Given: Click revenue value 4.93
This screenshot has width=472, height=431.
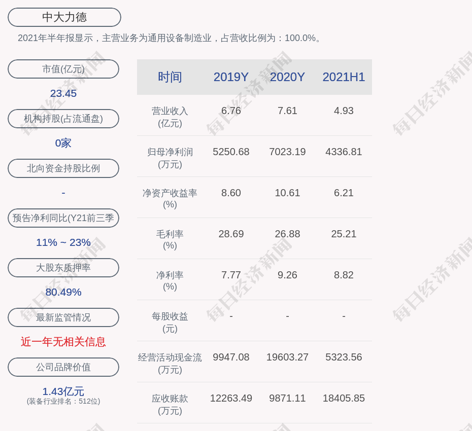Looking at the screenshot, I should coord(344,111).
